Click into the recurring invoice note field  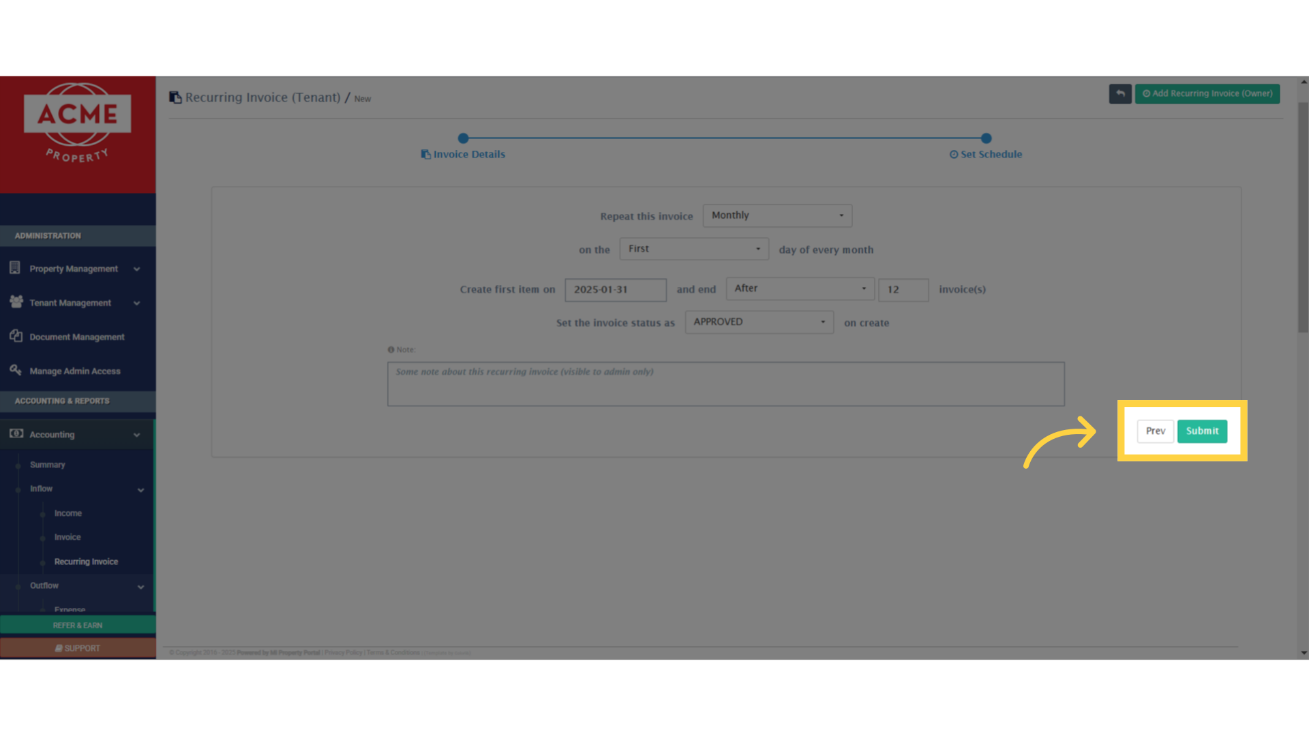coord(725,384)
